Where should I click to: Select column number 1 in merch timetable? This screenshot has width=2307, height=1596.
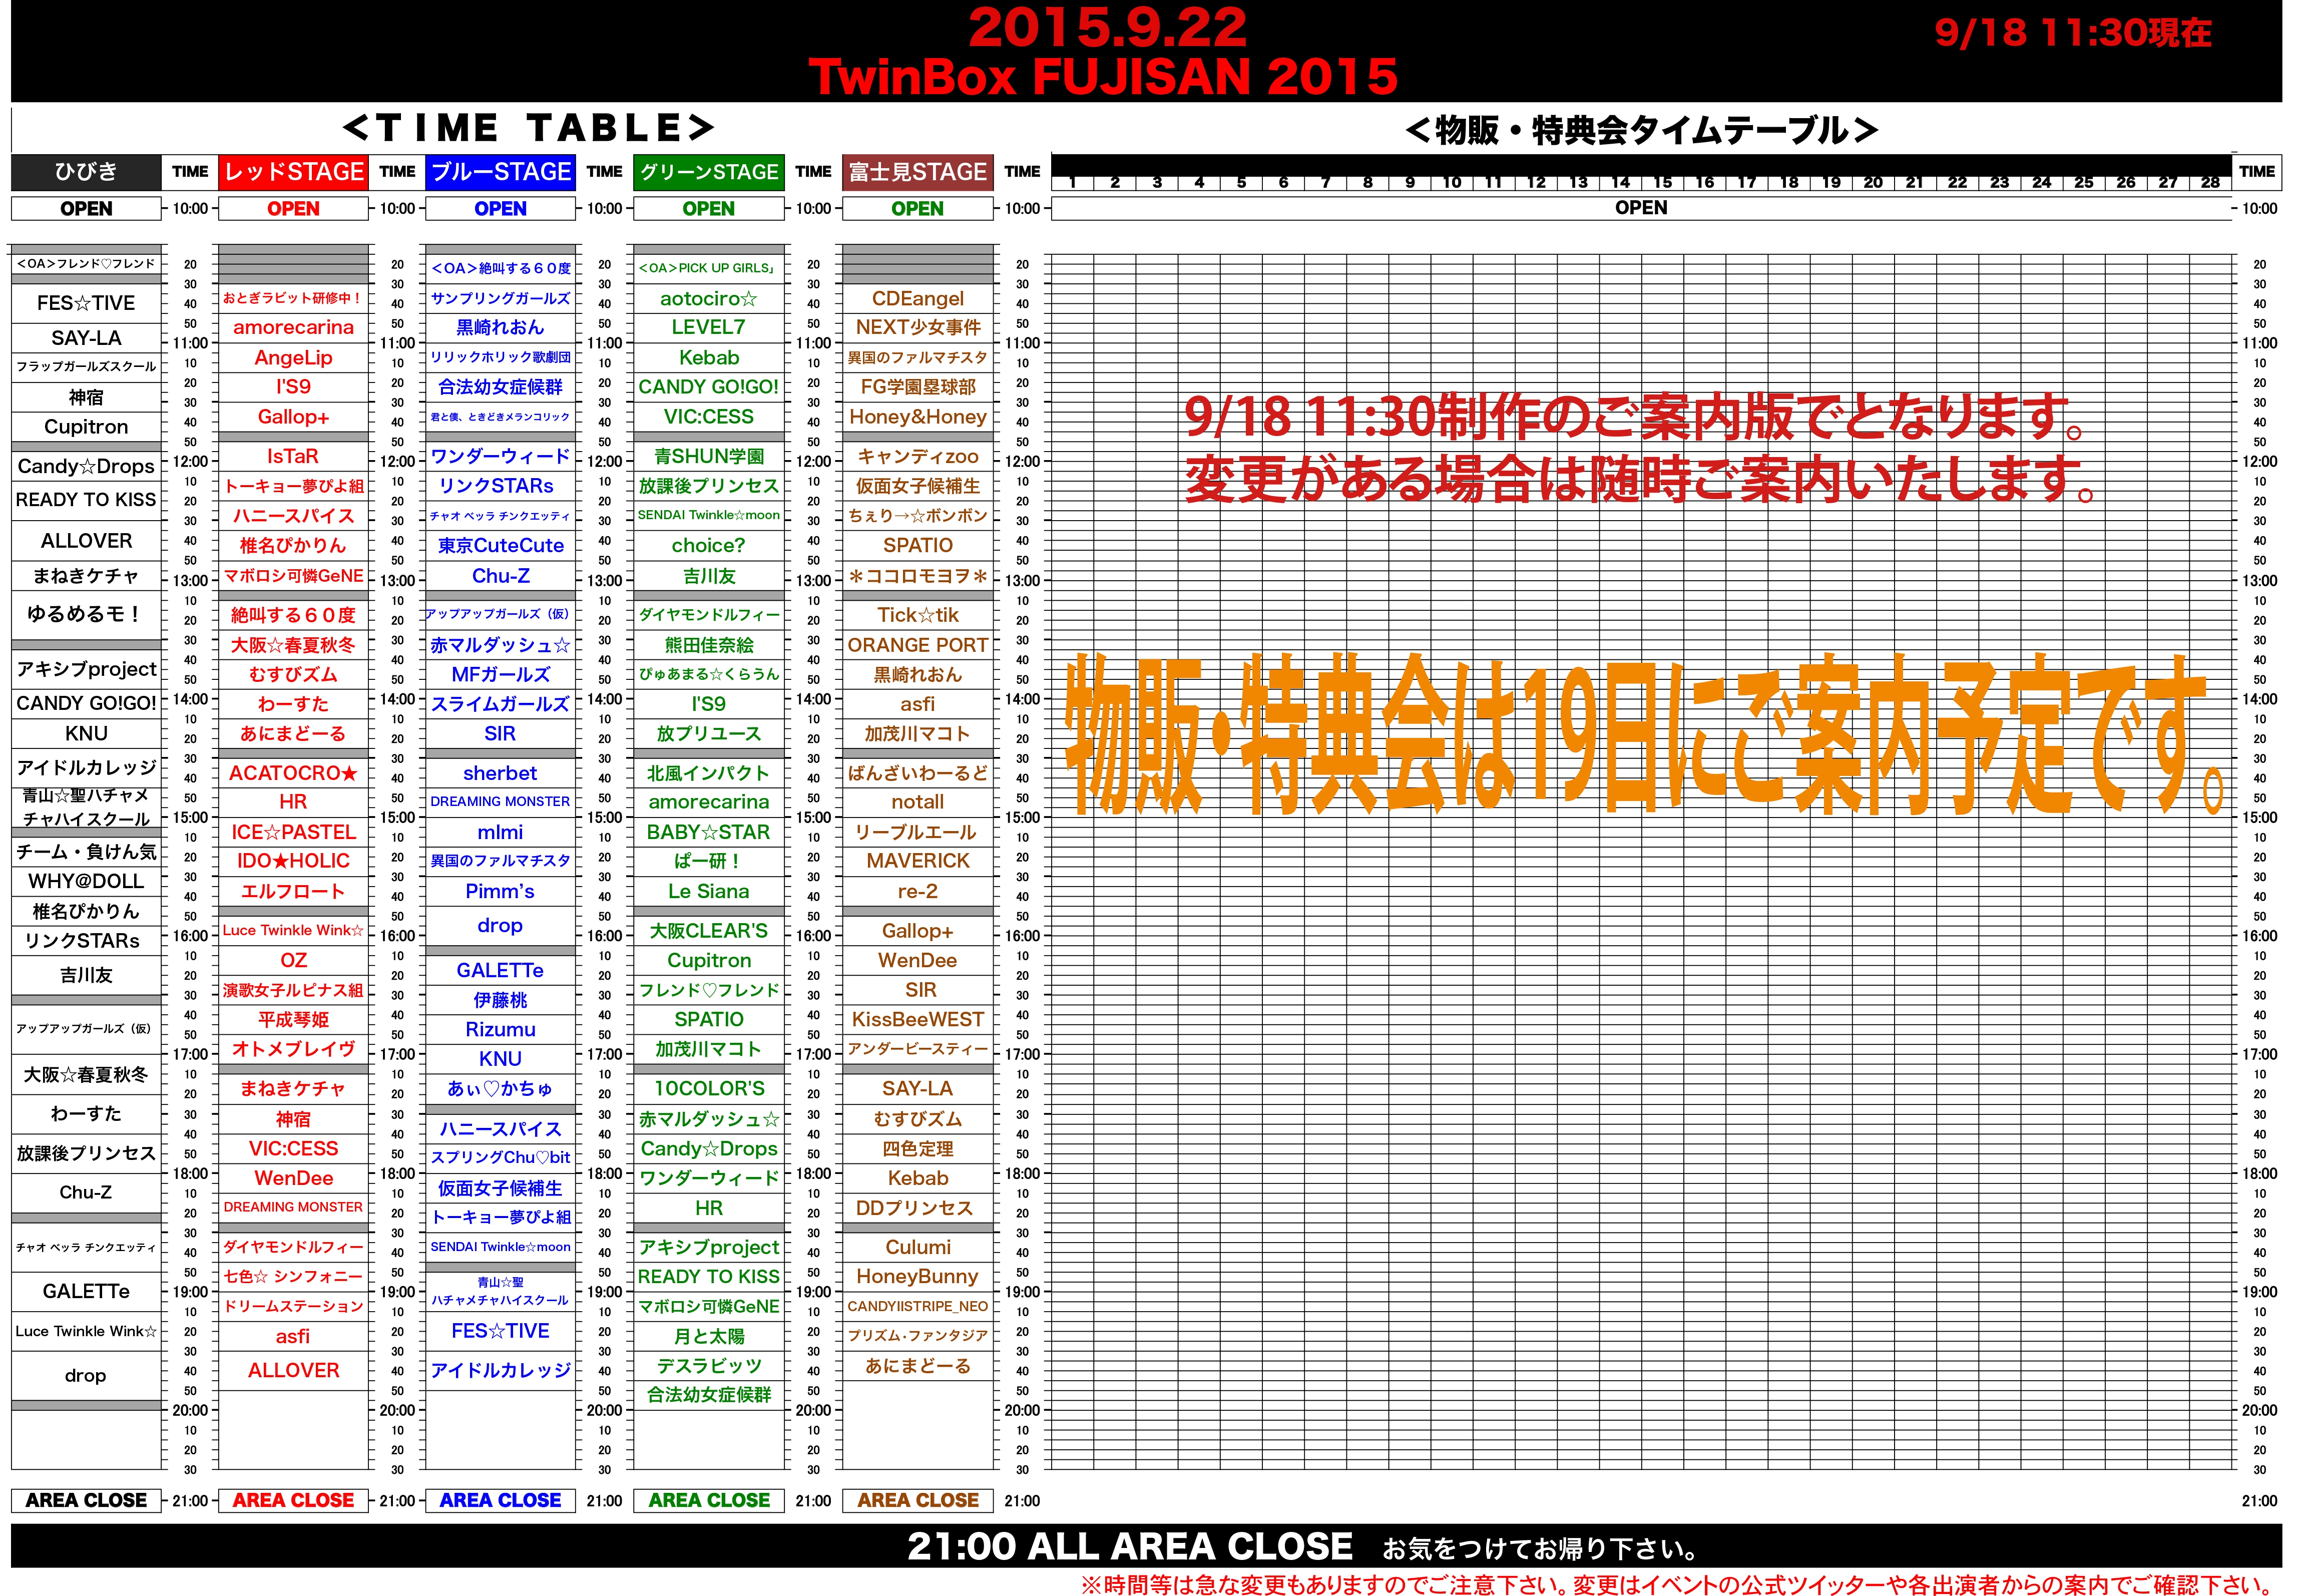(1073, 182)
